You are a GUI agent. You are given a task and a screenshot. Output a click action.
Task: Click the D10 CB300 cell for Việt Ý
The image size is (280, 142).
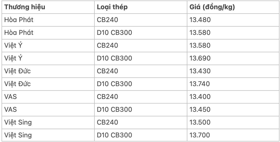[115, 58]
